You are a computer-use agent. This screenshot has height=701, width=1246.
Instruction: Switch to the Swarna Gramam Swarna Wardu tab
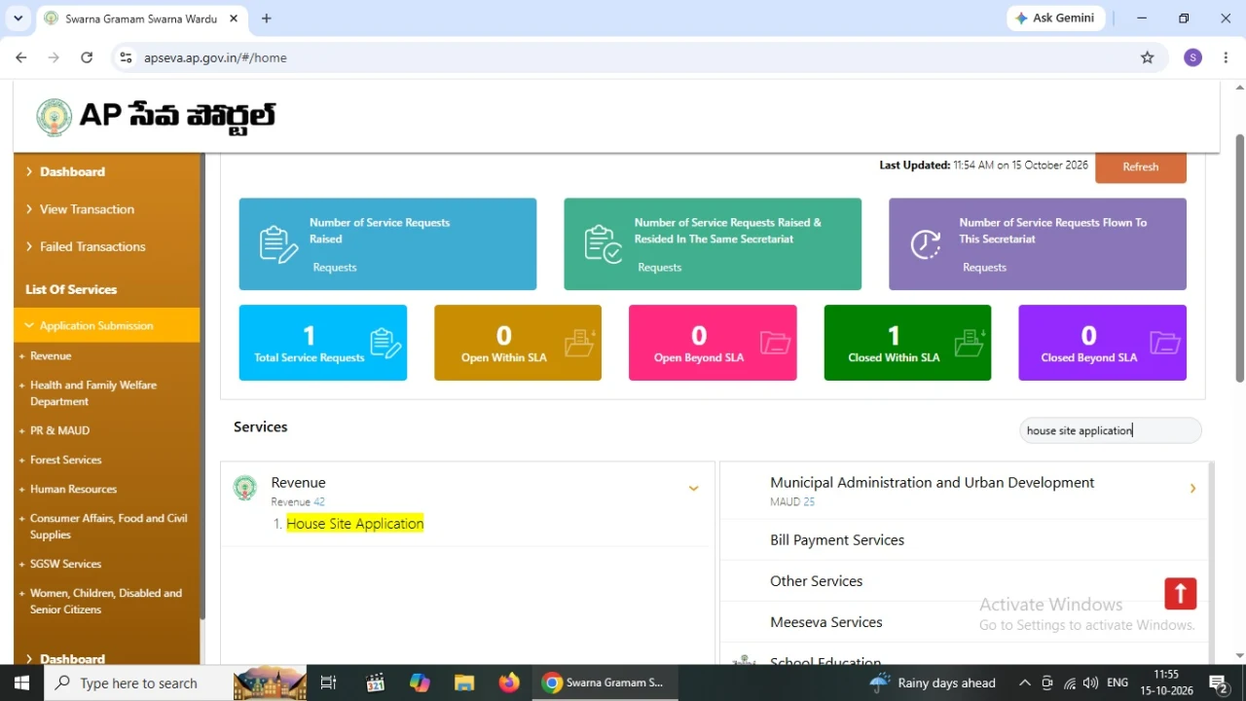coord(141,18)
